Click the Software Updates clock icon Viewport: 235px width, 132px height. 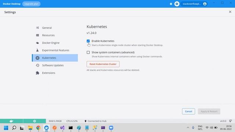pos(37,65)
